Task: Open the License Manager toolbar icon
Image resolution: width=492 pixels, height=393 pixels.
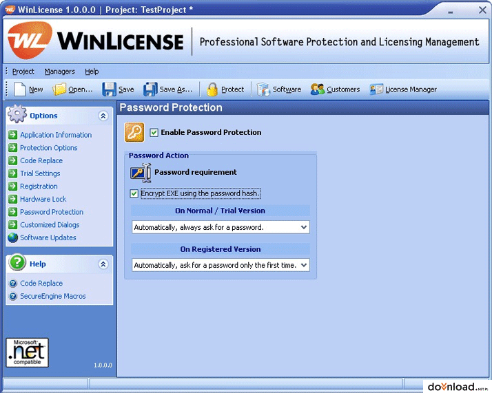Action: [x=376, y=89]
